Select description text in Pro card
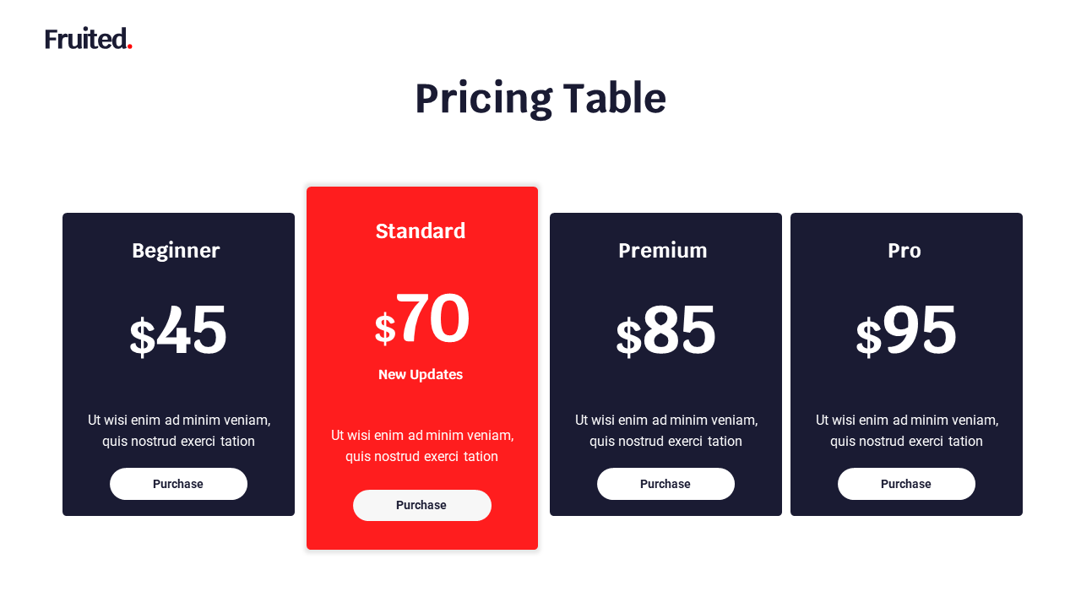The image size is (1081, 608). pyautogui.click(x=907, y=431)
